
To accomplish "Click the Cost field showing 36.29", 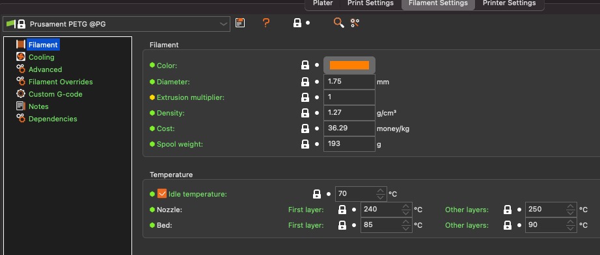I will tap(349, 128).
